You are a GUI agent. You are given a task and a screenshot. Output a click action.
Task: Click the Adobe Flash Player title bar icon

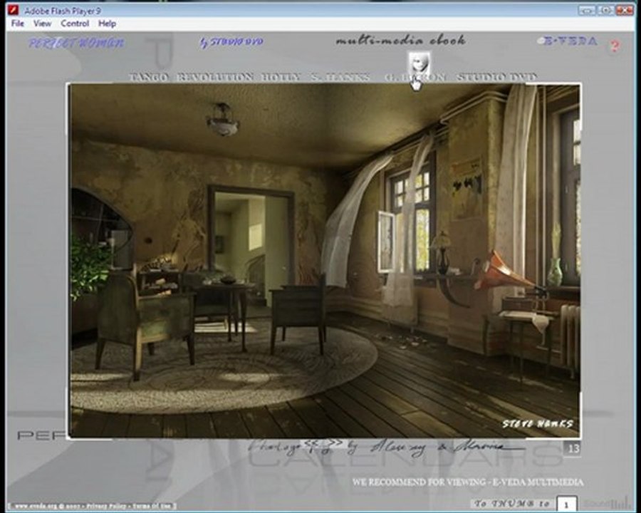pos(14,10)
